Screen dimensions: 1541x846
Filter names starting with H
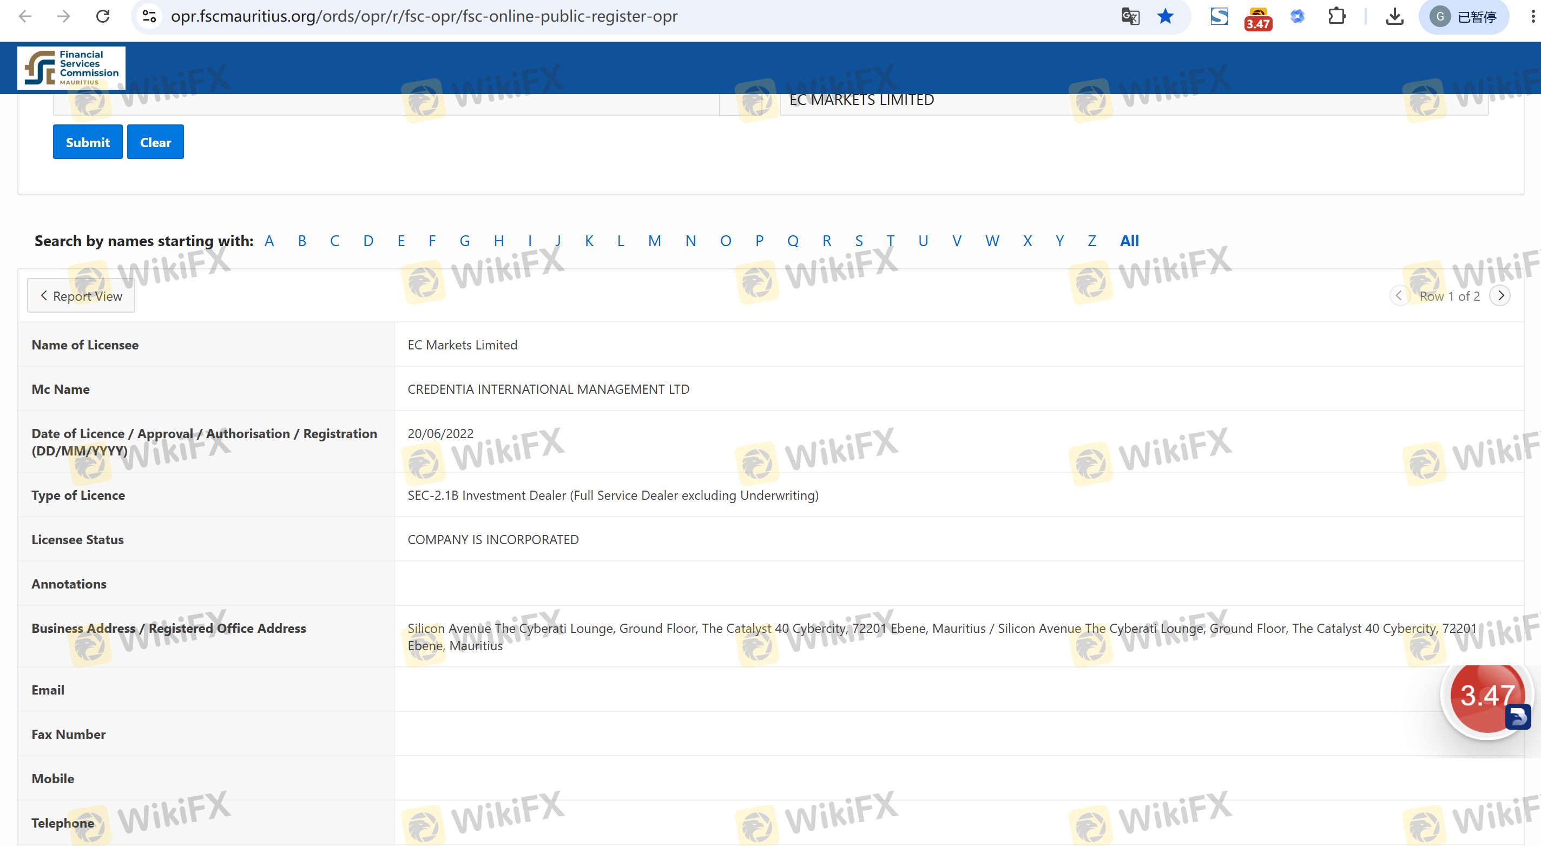[x=499, y=240]
